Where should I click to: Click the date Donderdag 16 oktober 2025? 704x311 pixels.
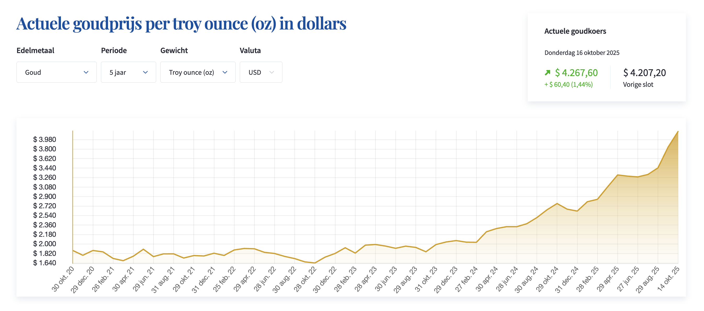[582, 53]
